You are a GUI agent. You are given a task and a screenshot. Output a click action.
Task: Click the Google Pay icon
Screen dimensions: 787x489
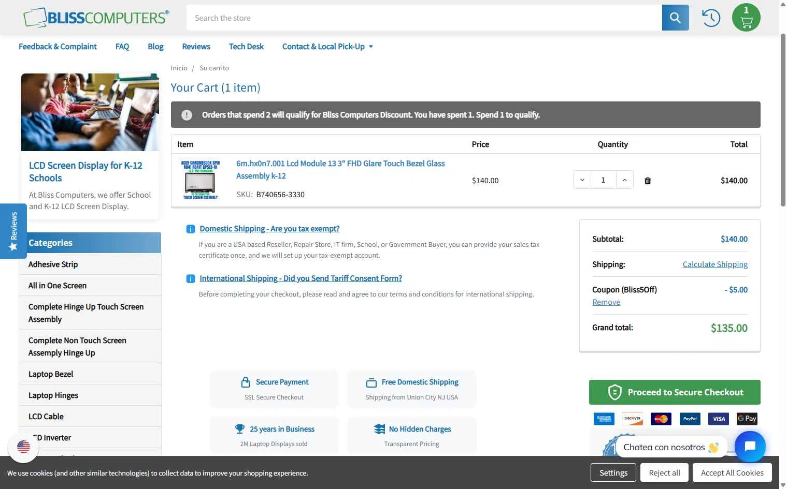coord(747,419)
